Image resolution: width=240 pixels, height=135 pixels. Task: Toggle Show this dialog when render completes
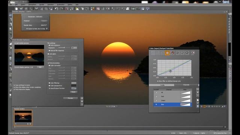tap(14, 87)
